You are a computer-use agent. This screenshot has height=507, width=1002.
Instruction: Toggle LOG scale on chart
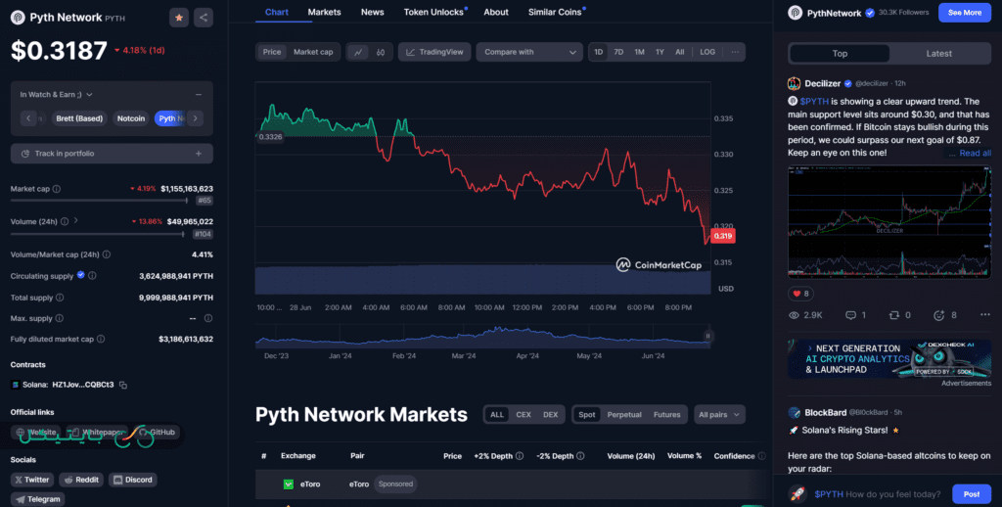tap(707, 53)
